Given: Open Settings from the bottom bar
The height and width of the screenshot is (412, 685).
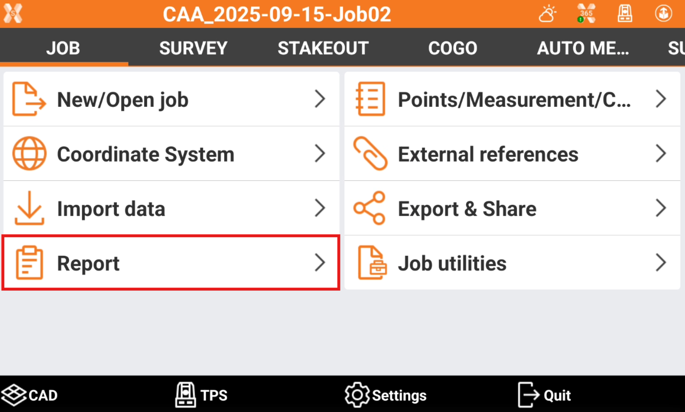Looking at the screenshot, I should tap(386, 395).
